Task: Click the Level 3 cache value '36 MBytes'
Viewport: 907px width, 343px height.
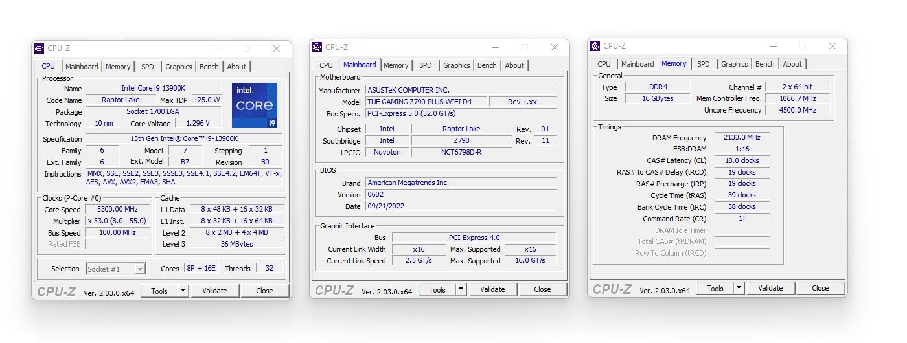Action: pos(236,244)
